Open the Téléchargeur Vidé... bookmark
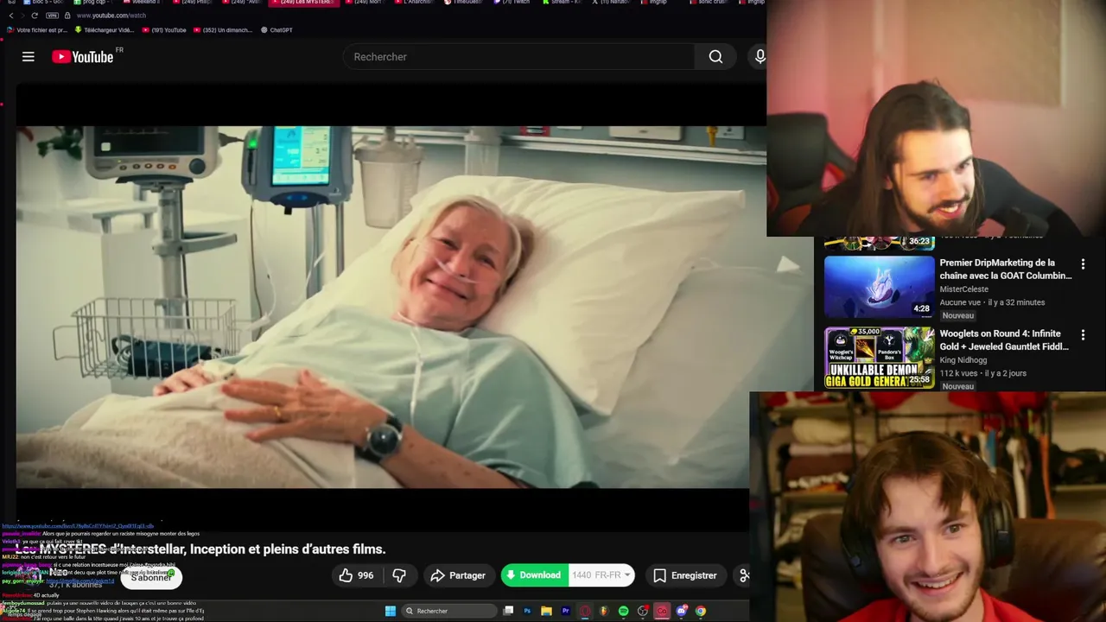Image resolution: width=1106 pixels, height=622 pixels. (x=104, y=30)
